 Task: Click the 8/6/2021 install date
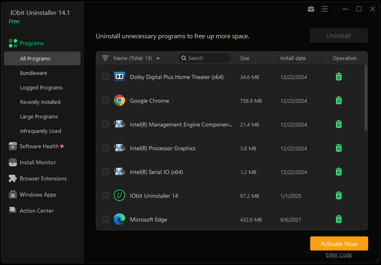click(290, 219)
